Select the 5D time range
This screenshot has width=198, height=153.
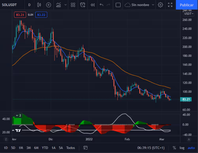[x=13, y=148]
